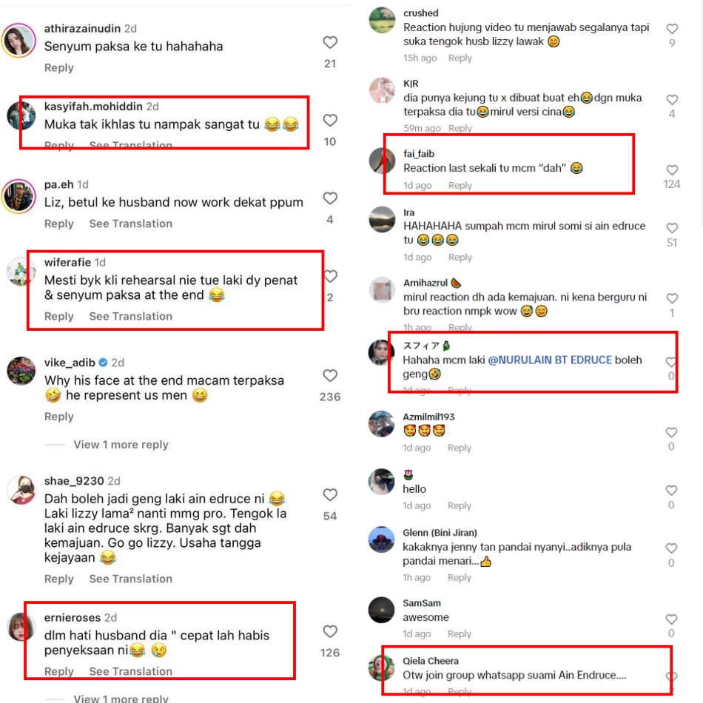Reply to Azmilmil193's emoji comment
Image resolution: width=703 pixels, height=703 pixels.
[x=459, y=448]
